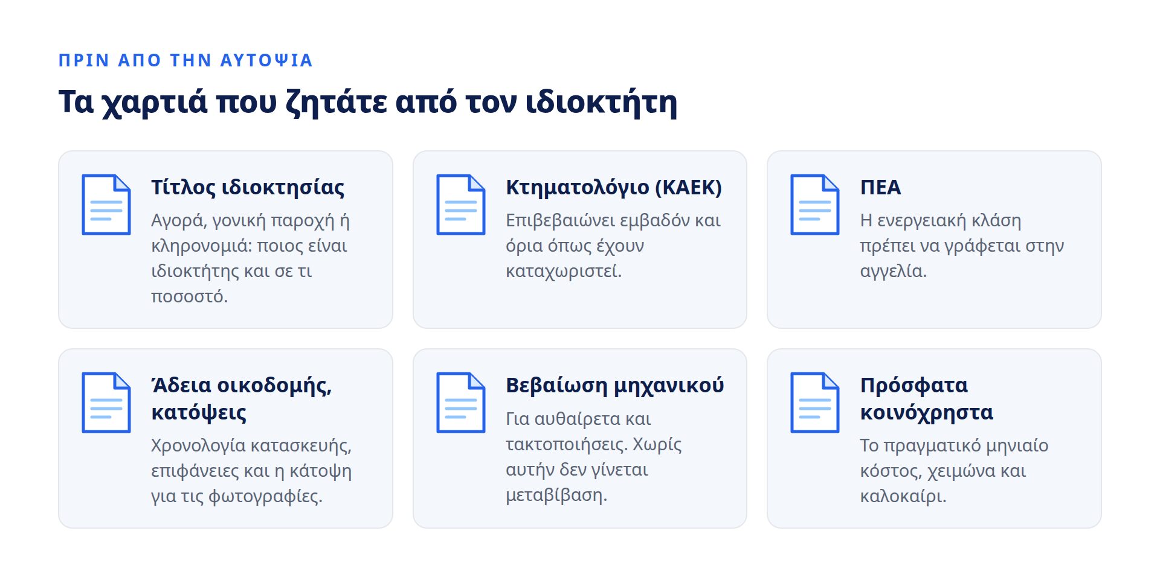Click description starting Επιβεβαιώνει εμβαδόν και όρια

pos(613,246)
